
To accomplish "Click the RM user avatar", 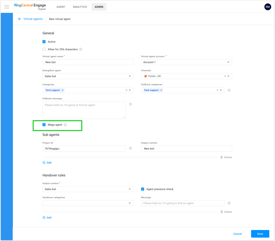I will pyautogui.click(x=267, y=7).
